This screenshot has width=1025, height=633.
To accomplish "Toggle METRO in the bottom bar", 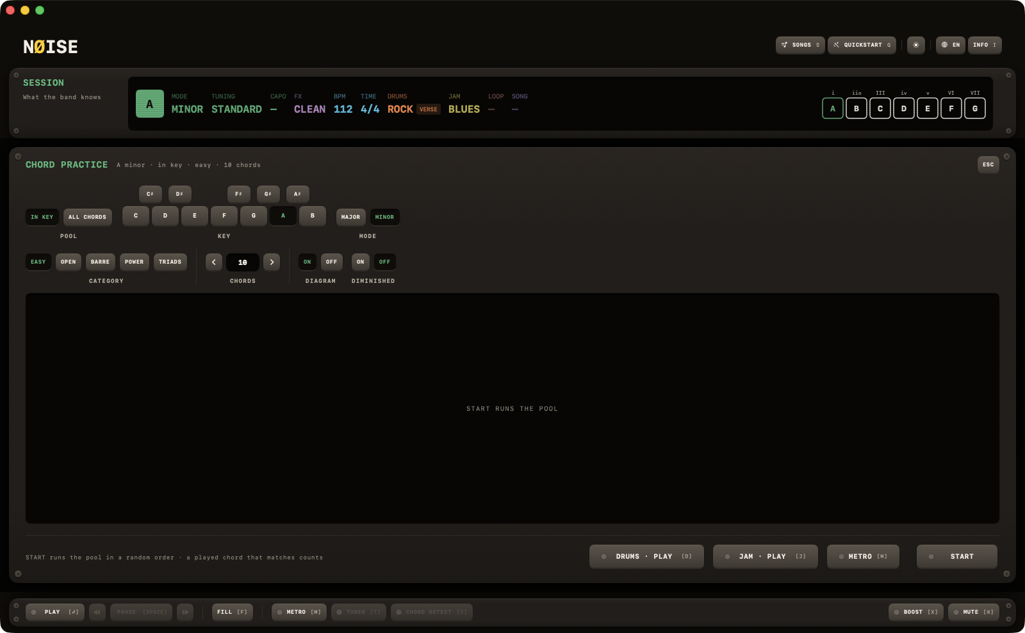I will [299, 612].
